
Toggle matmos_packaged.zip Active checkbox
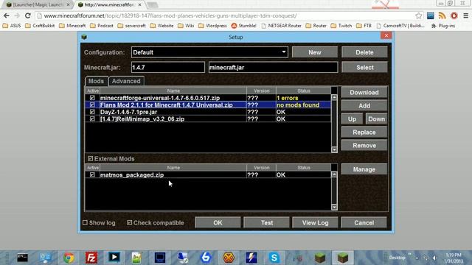coord(92,174)
